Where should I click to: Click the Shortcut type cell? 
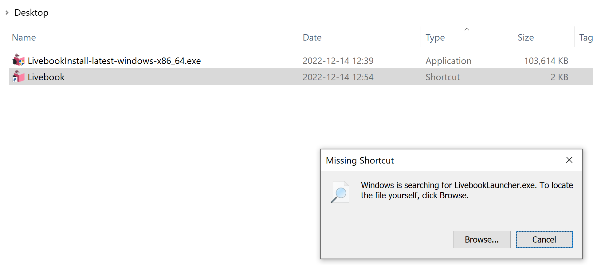tap(443, 77)
